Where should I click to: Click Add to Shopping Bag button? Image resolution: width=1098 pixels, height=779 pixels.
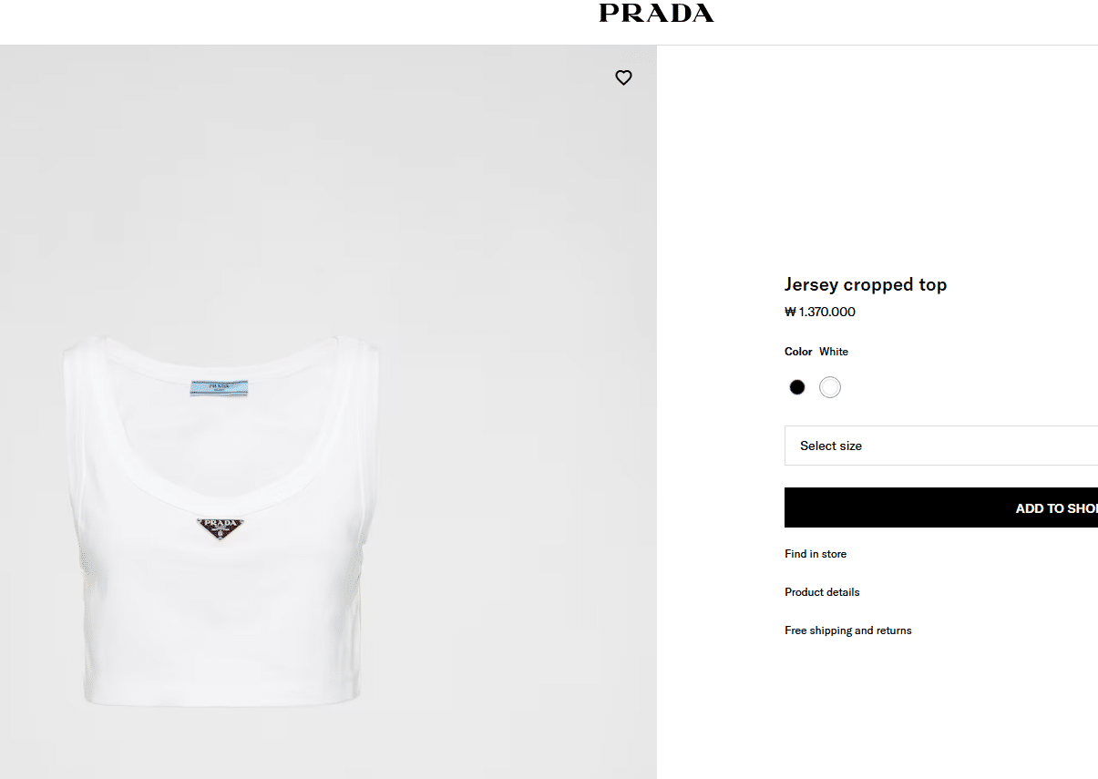tap(941, 507)
